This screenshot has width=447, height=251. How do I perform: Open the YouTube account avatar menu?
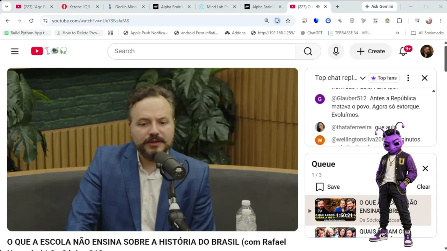coord(427,51)
